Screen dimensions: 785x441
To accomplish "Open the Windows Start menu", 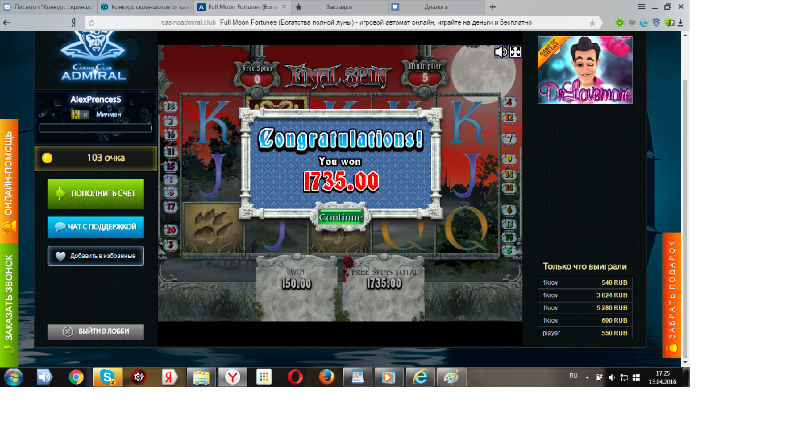I will click(13, 377).
